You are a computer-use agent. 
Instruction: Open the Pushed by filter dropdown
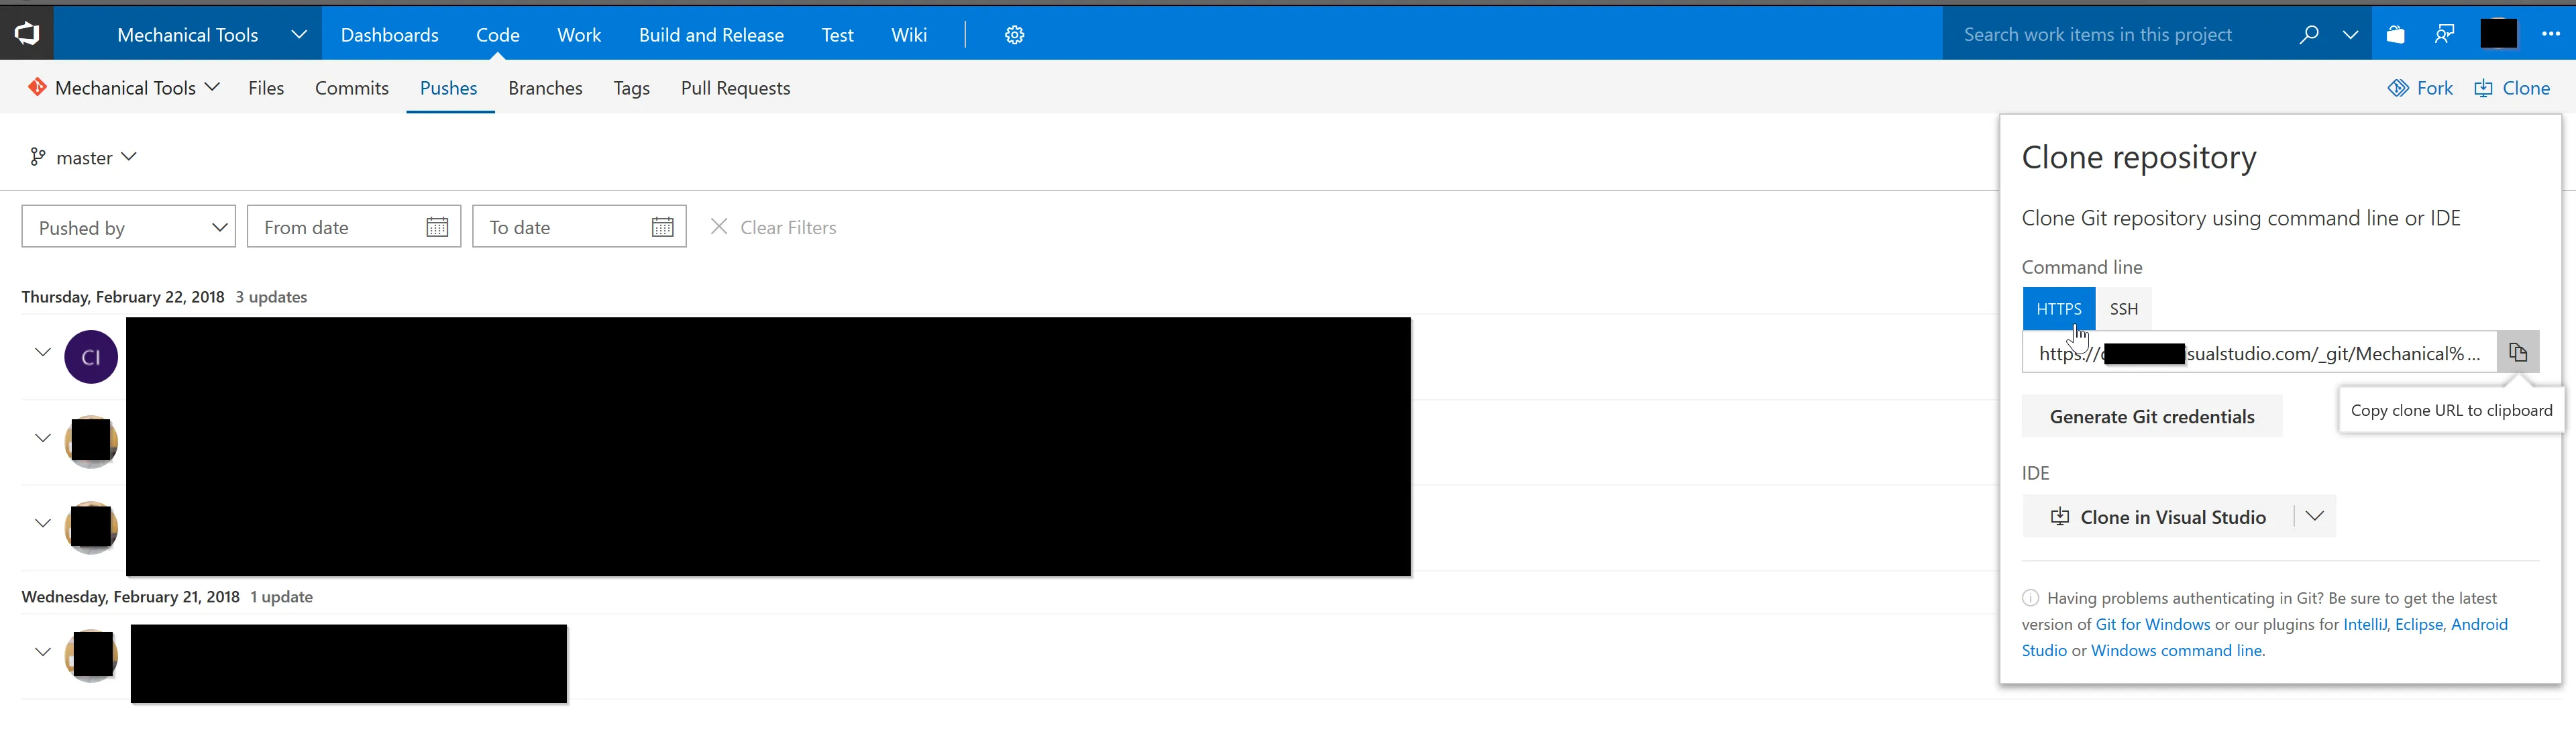[128, 227]
